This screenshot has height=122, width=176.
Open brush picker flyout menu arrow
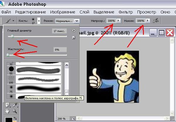pyautogui.click(x=74, y=30)
